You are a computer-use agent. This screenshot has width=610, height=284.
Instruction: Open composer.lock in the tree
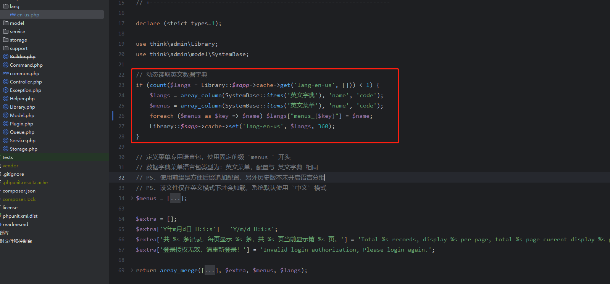19,199
